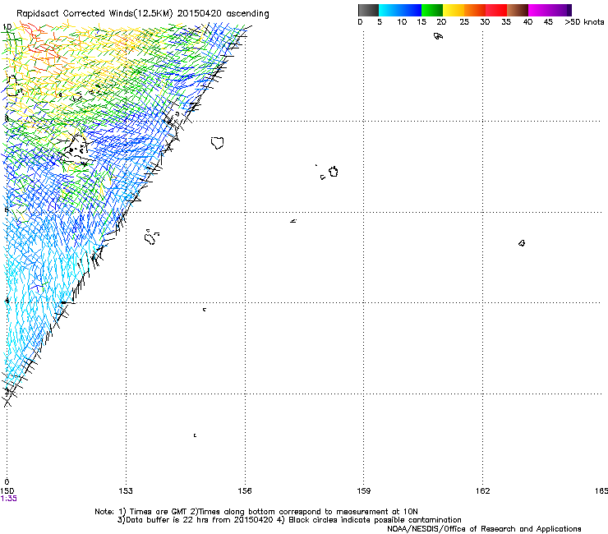Click the gray 0-5 knots legend swatch

(x=368, y=10)
